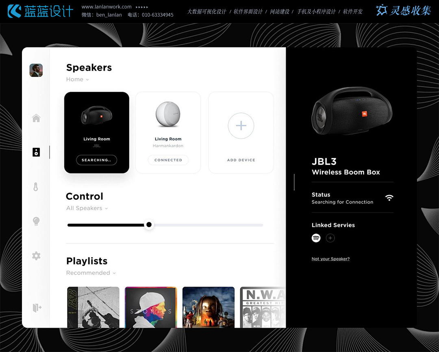439x352 pixels.
Task: Open the user profile avatar
Action: coord(36,70)
